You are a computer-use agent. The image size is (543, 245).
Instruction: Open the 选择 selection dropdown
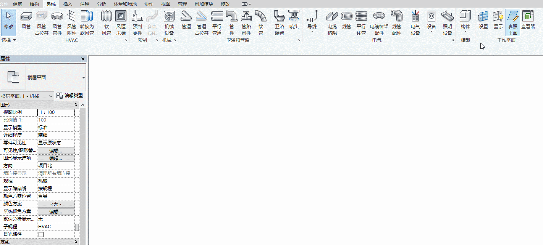coord(8,40)
